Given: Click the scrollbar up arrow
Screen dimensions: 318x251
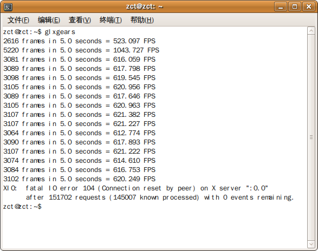Looking at the screenshot, I should [311, 31].
